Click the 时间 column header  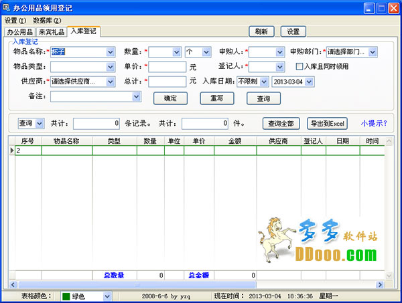[373, 141]
